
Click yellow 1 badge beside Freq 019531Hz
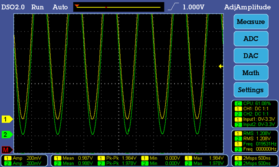pos(238,144)
